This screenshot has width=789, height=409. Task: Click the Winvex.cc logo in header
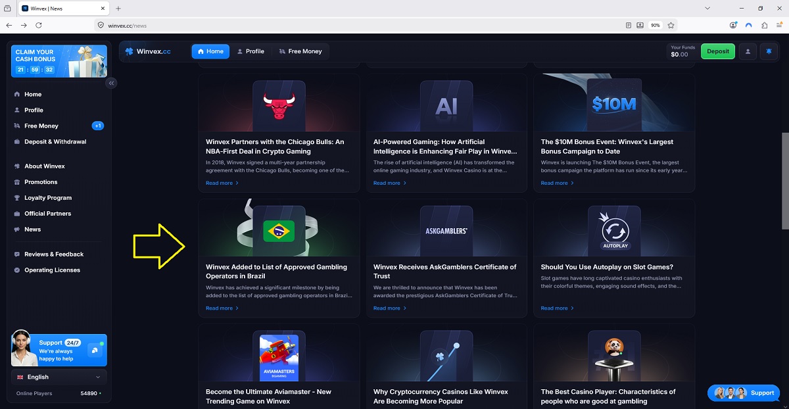point(148,51)
